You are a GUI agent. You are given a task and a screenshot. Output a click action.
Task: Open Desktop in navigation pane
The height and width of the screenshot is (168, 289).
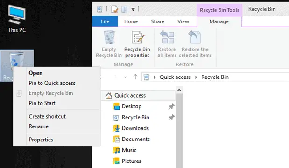(x=132, y=106)
